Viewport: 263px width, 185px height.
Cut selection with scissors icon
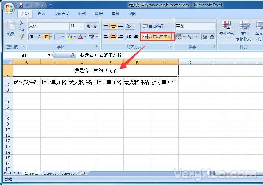pyautogui.click(x=21, y=23)
